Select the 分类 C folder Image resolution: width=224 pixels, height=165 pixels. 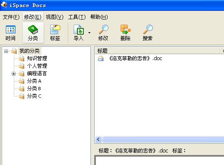(x=34, y=96)
